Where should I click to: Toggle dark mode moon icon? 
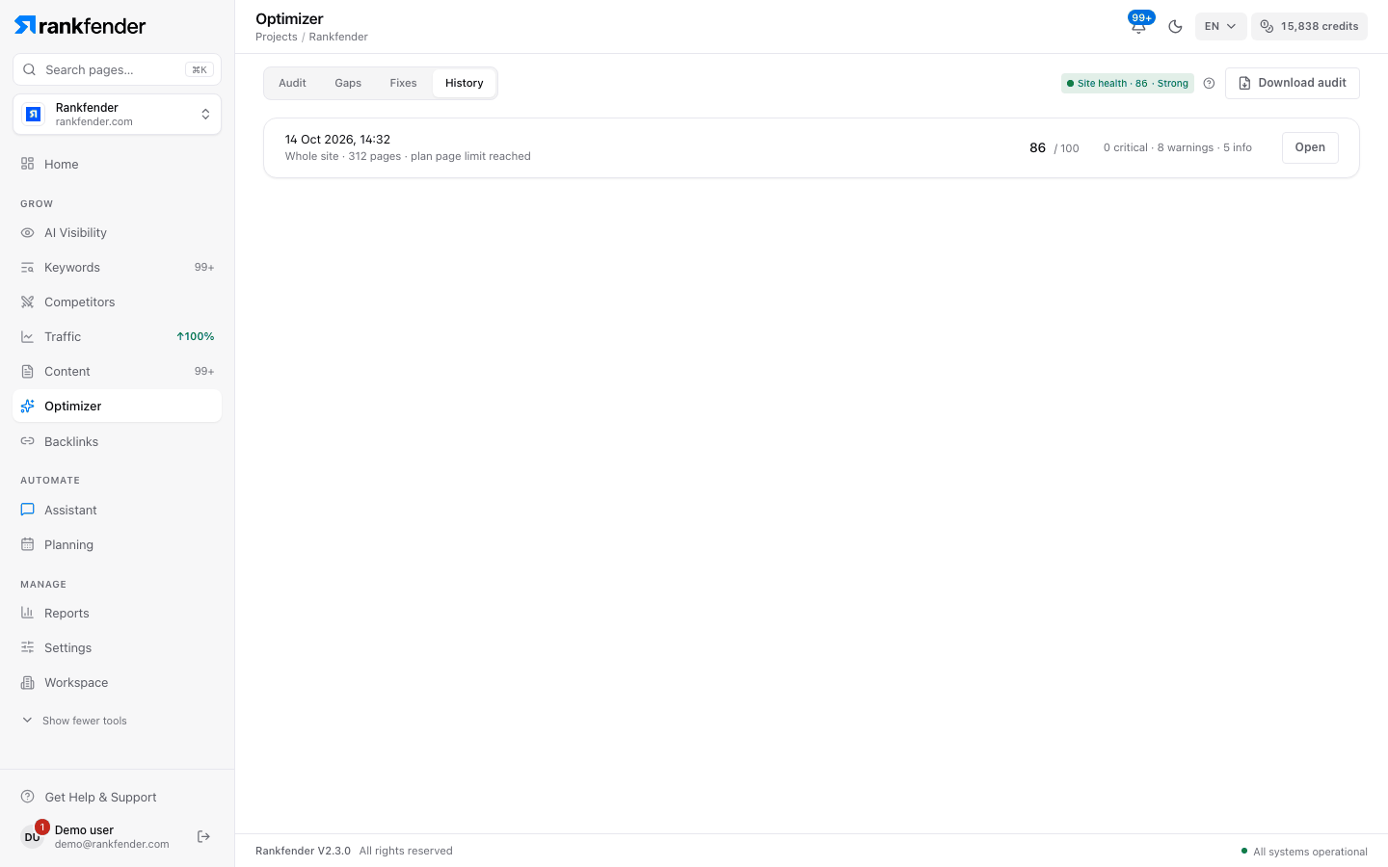(x=1175, y=26)
